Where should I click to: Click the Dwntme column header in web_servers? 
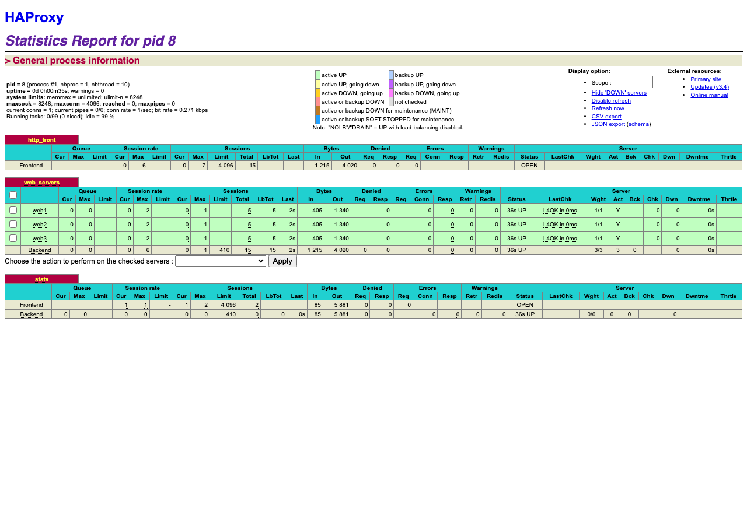pos(699,199)
